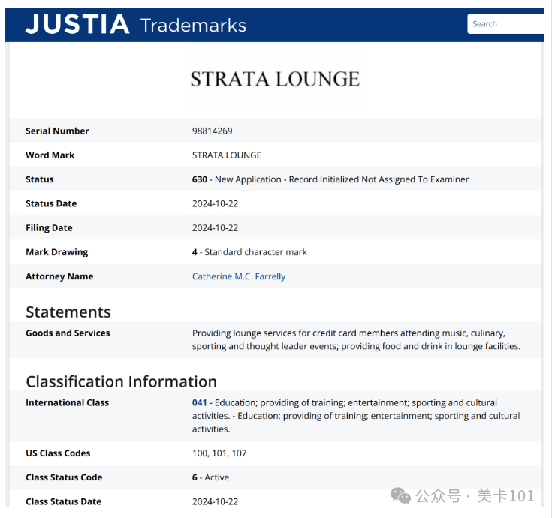Click the Statements section heading
The width and height of the screenshot is (552, 518).
click(68, 312)
